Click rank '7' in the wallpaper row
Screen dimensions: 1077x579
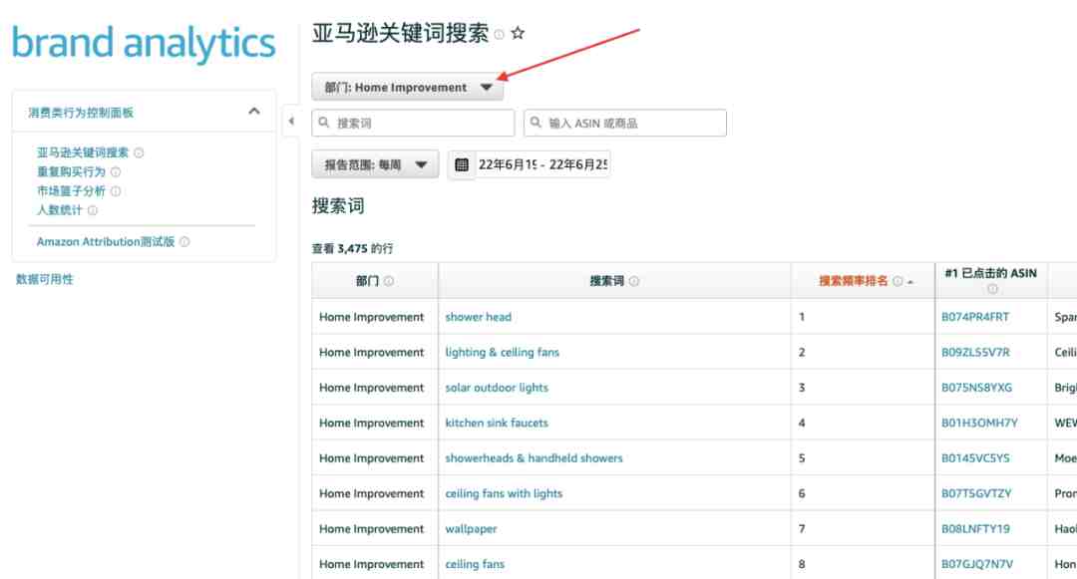tap(802, 529)
